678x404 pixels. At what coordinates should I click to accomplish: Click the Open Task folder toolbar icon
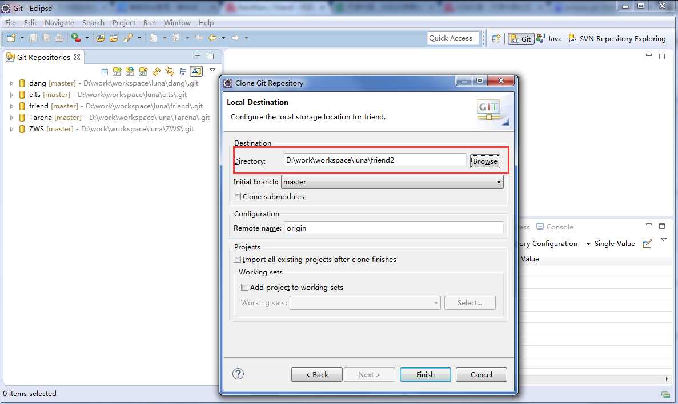(114, 38)
